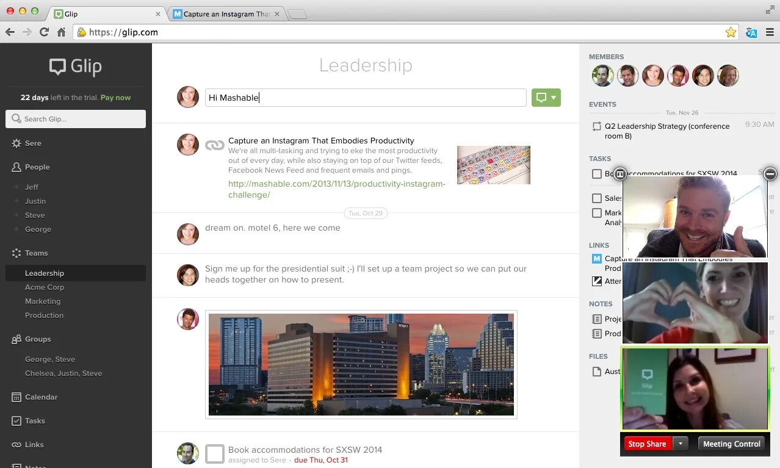Switch to the Glip browser tab

point(107,13)
